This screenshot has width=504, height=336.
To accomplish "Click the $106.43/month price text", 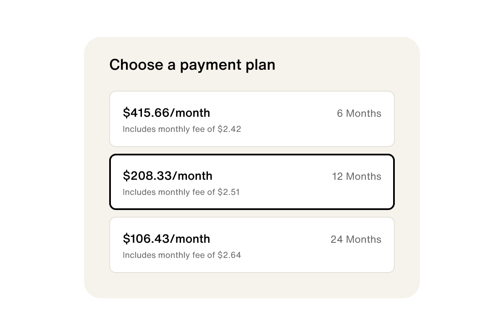I will pos(166,239).
